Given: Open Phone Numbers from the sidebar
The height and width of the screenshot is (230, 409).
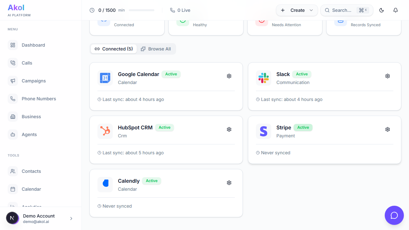Looking at the screenshot, I should coord(39,99).
